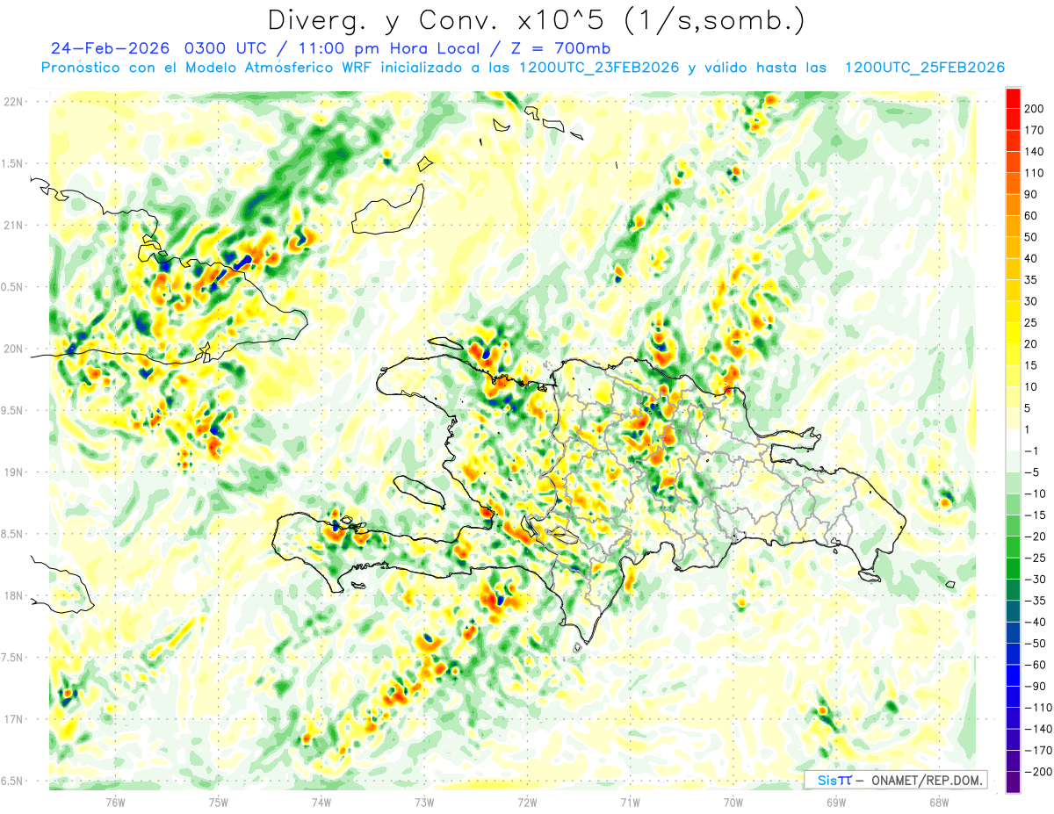Screen dimensions: 1054x814
Task: Select the 74W longitude label
Action: (x=321, y=803)
